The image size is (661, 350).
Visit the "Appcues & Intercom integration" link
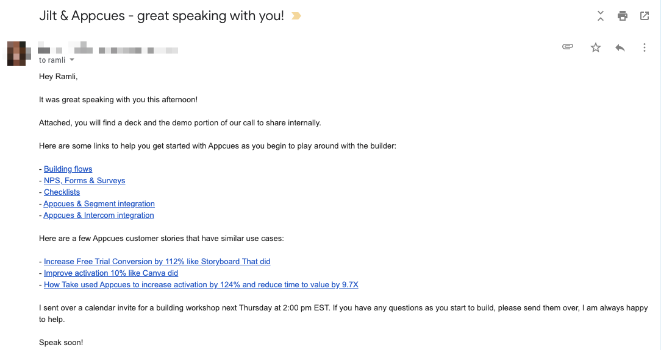click(x=99, y=215)
